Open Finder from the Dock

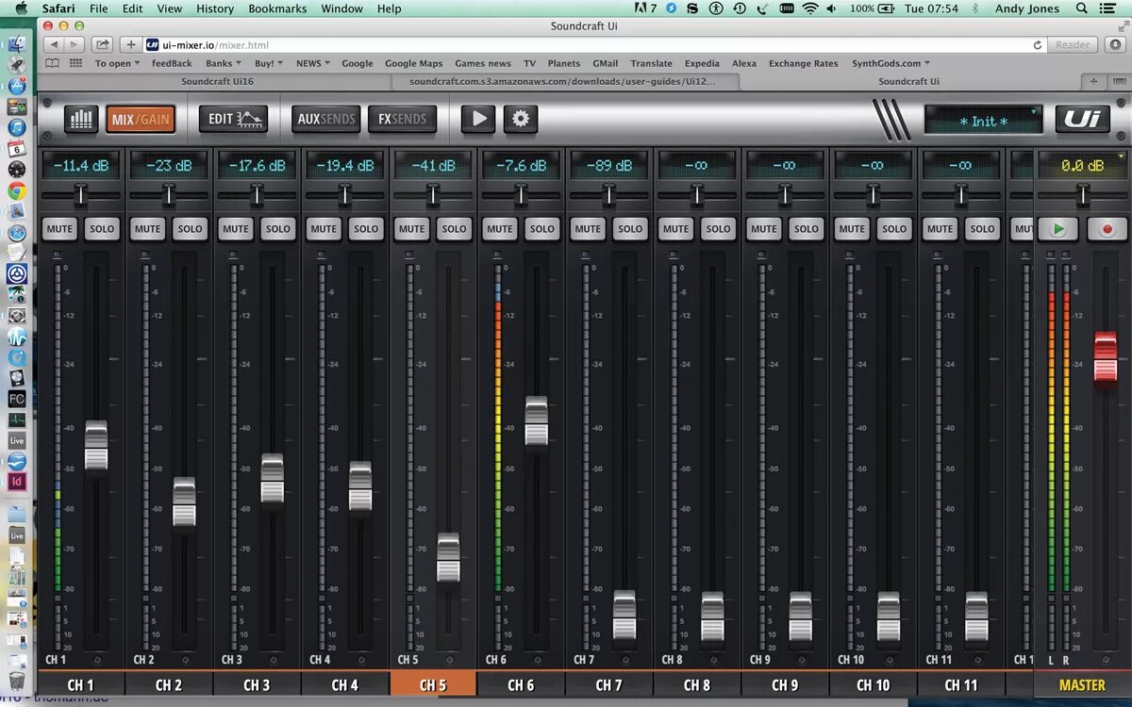coord(17,43)
